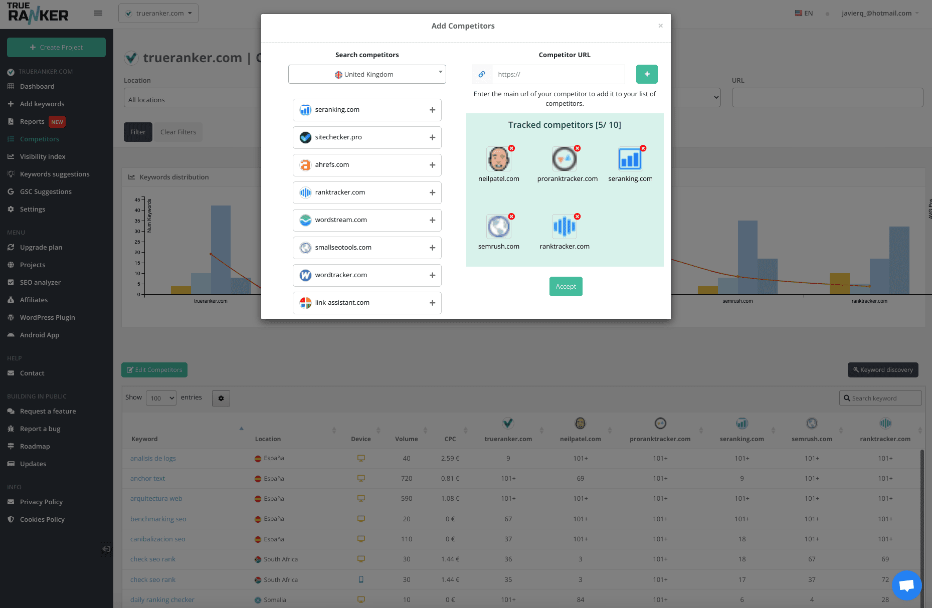The image size is (932, 608).
Task: Open Keywords suggestions sidebar item
Action: [55, 174]
